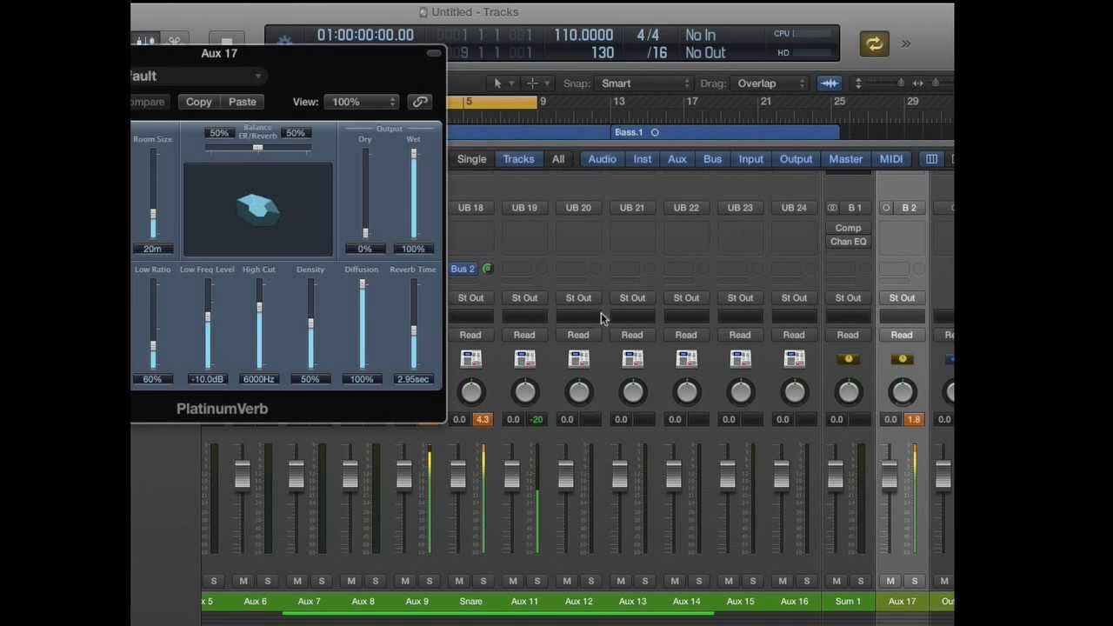Click the Aux 15 channel strip icon

740,359
